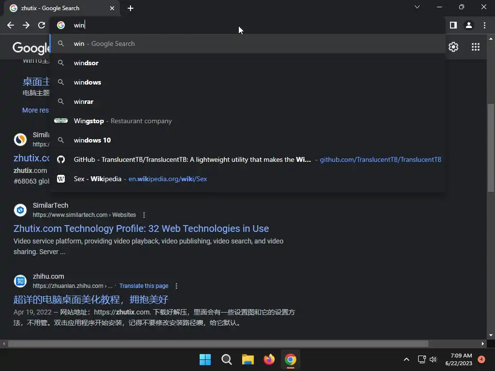495x371 pixels.
Task: Open zhihu.com result options menu
Action: click(x=176, y=286)
